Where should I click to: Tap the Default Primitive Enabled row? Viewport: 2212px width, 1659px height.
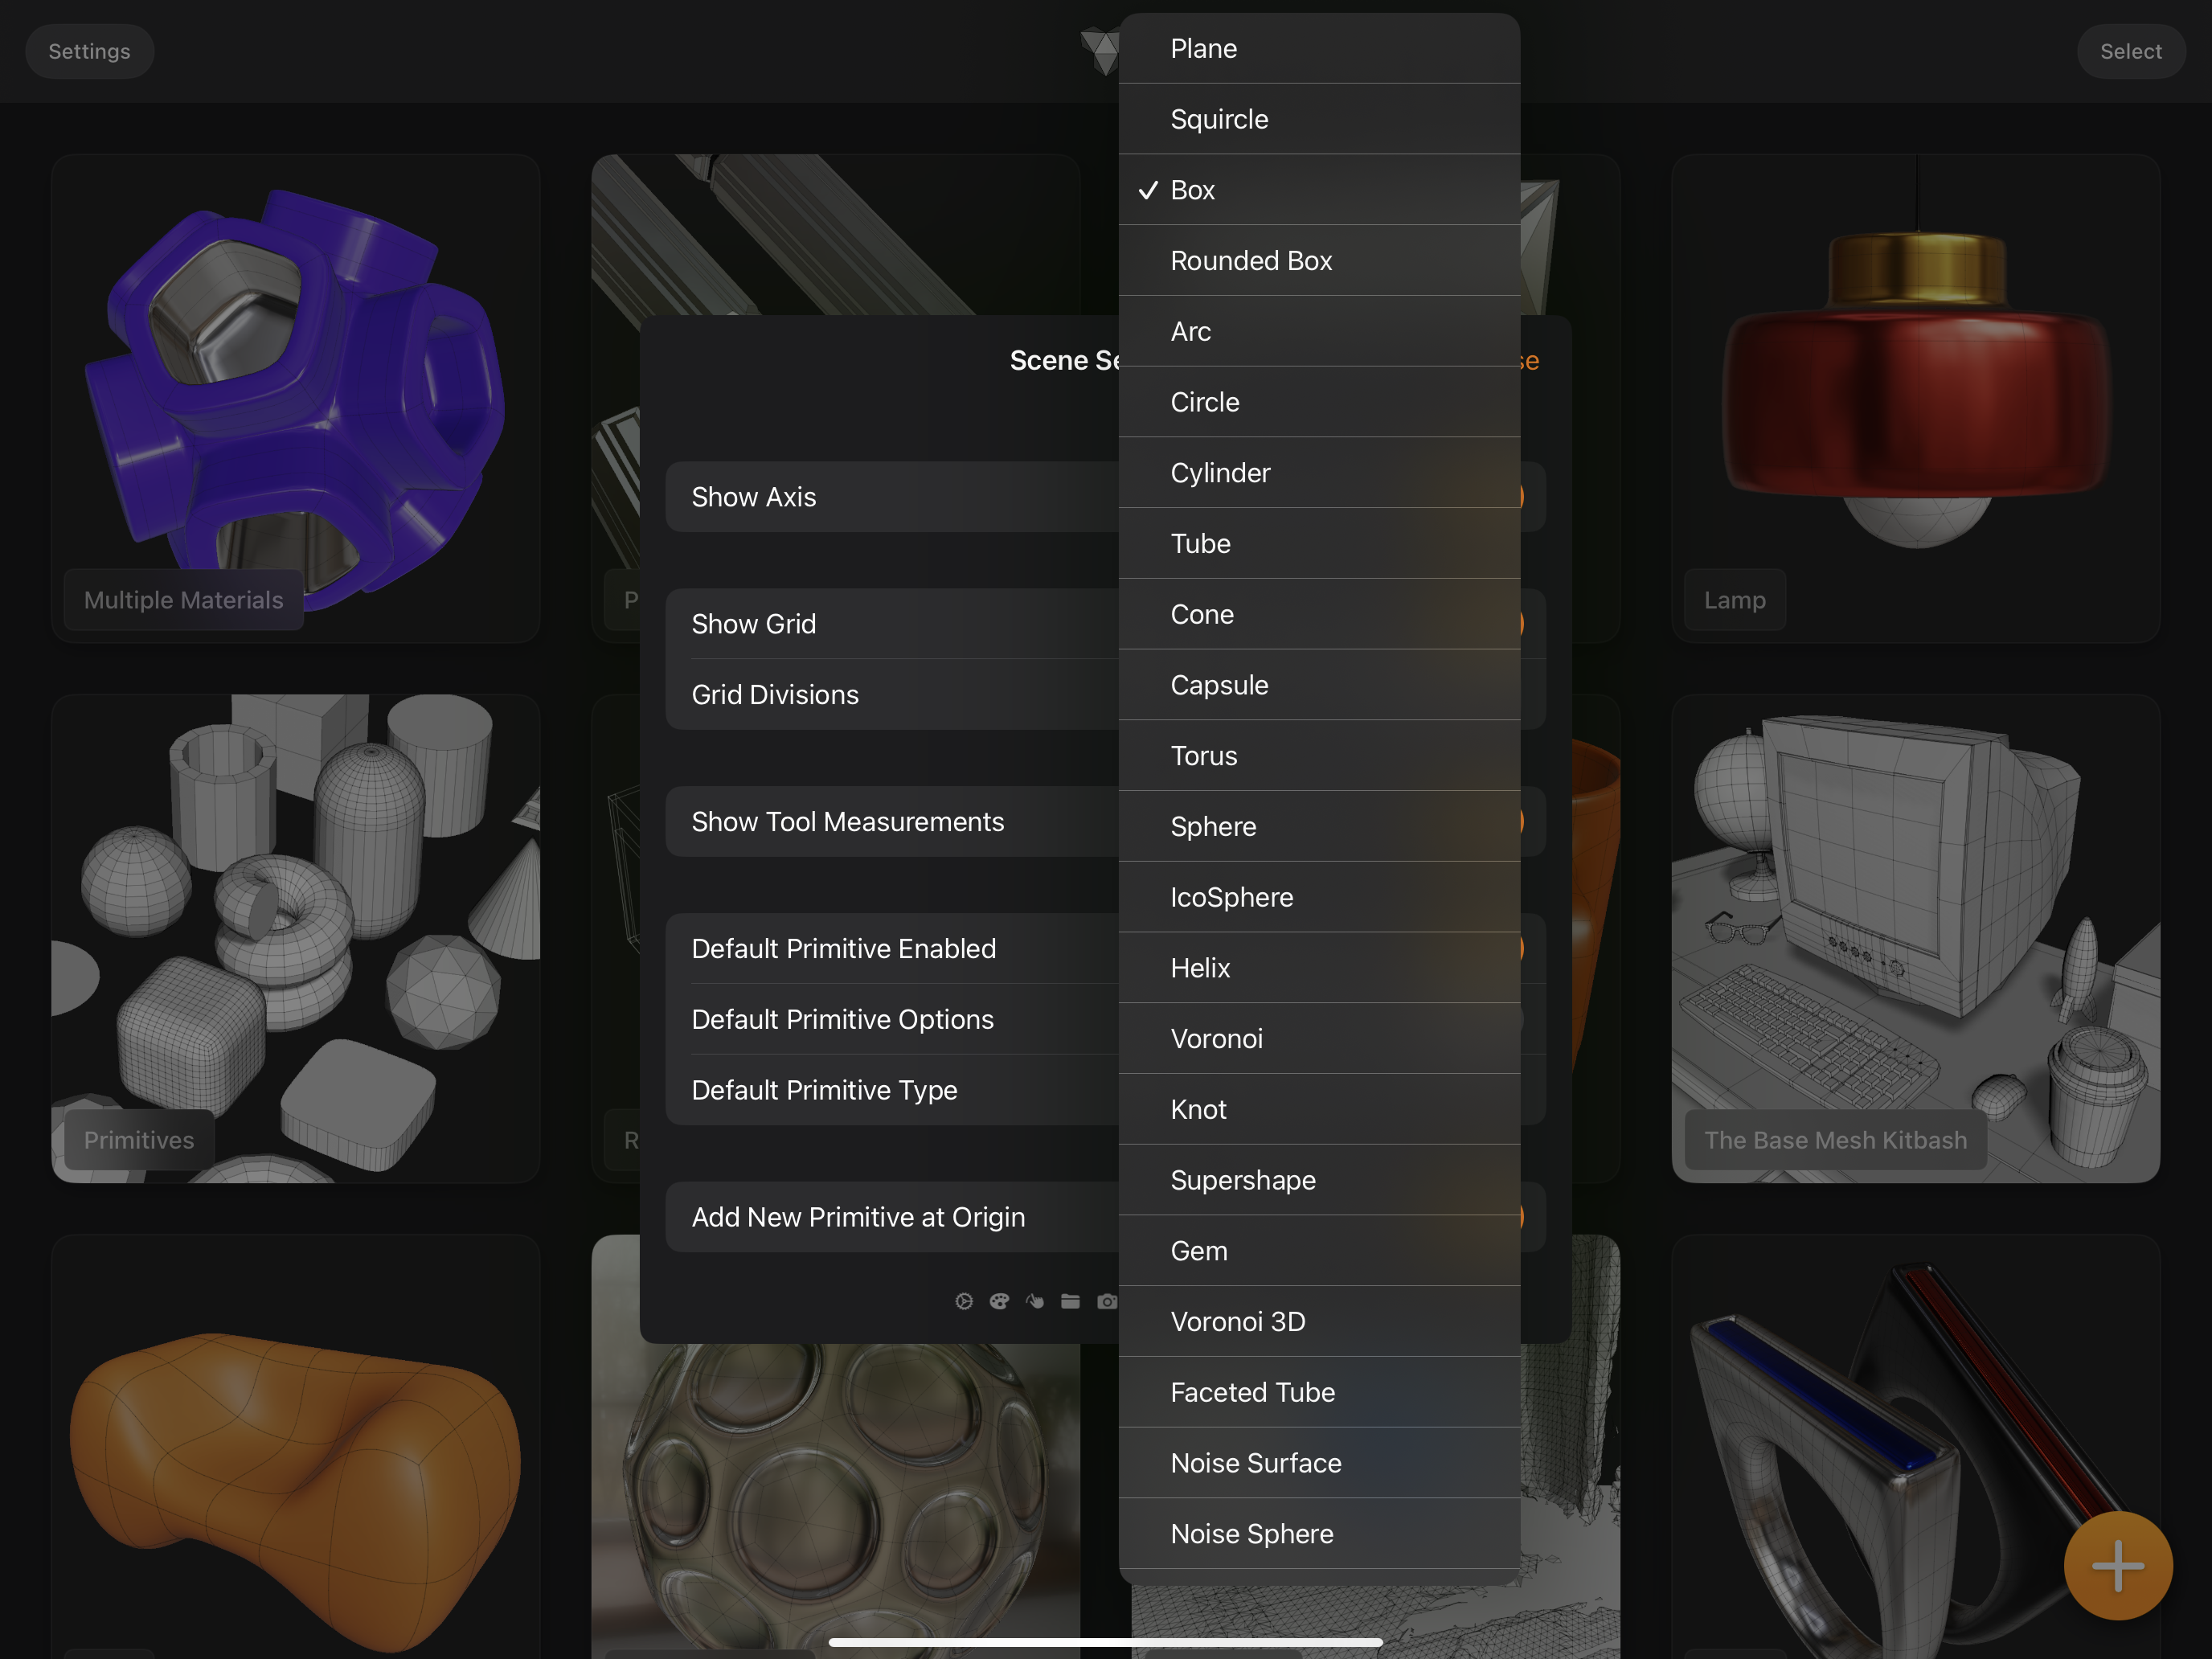click(x=892, y=949)
